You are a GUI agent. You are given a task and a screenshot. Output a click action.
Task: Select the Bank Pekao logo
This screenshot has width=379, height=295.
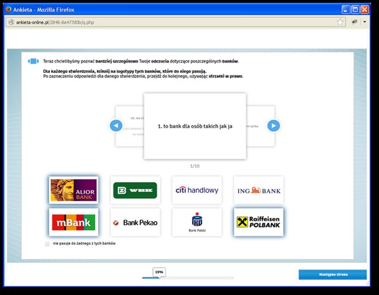pos(135,223)
